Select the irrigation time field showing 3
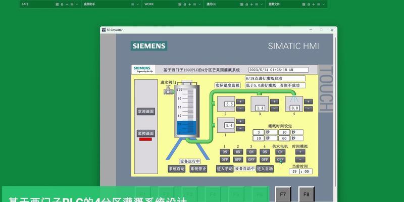Image resolution: width=404 pixels, height=202 pixels. pyautogui.click(x=259, y=132)
